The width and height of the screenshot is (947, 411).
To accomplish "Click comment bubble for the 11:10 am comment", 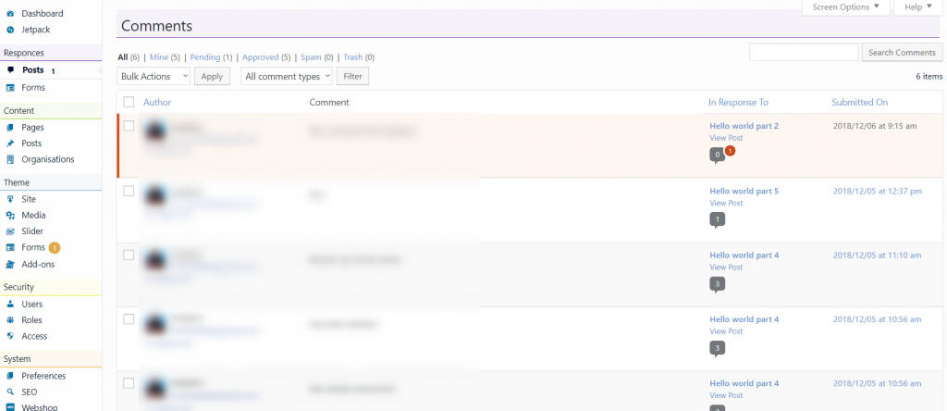I will (x=717, y=284).
